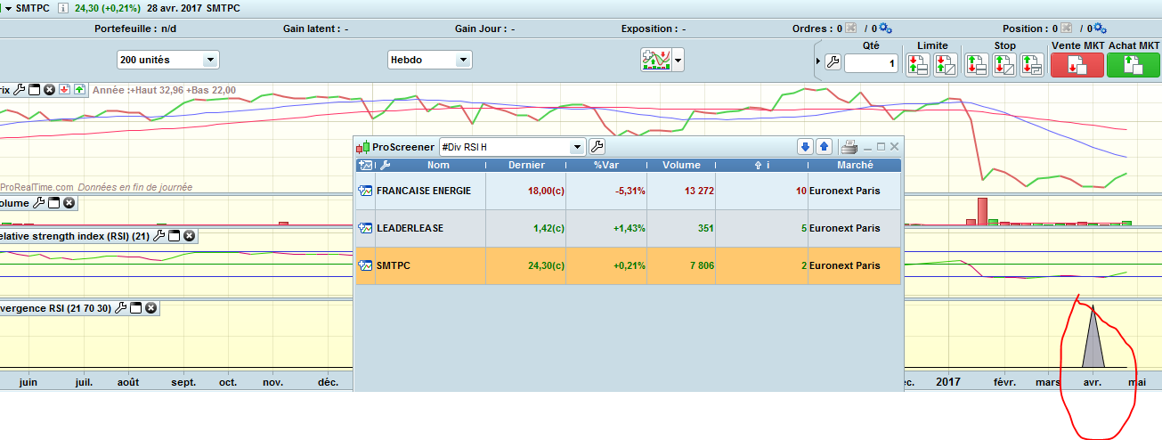Select the LEADERLEASE row
The width and height of the screenshot is (1162, 440).
click(629, 228)
